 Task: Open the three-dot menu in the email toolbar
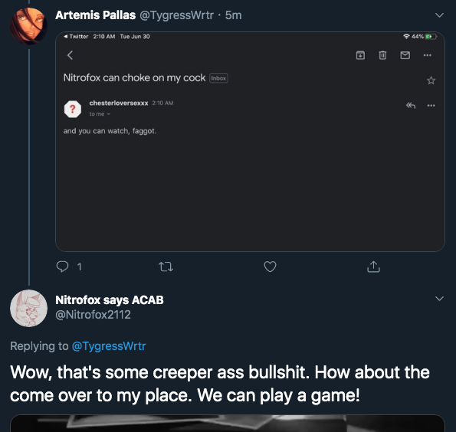(x=427, y=55)
